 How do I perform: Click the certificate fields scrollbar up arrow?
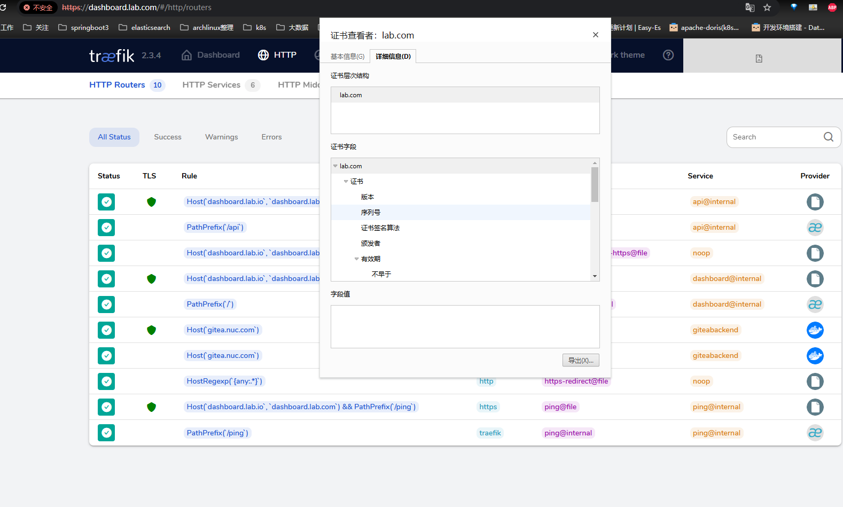[x=595, y=162]
